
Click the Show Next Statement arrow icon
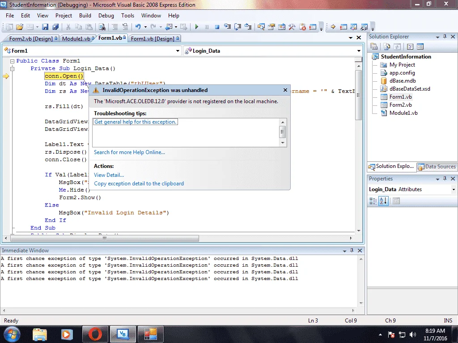[333, 27]
